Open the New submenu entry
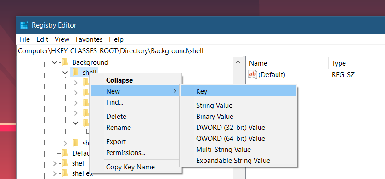The width and height of the screenshot is (385, 179). (135, 91)
